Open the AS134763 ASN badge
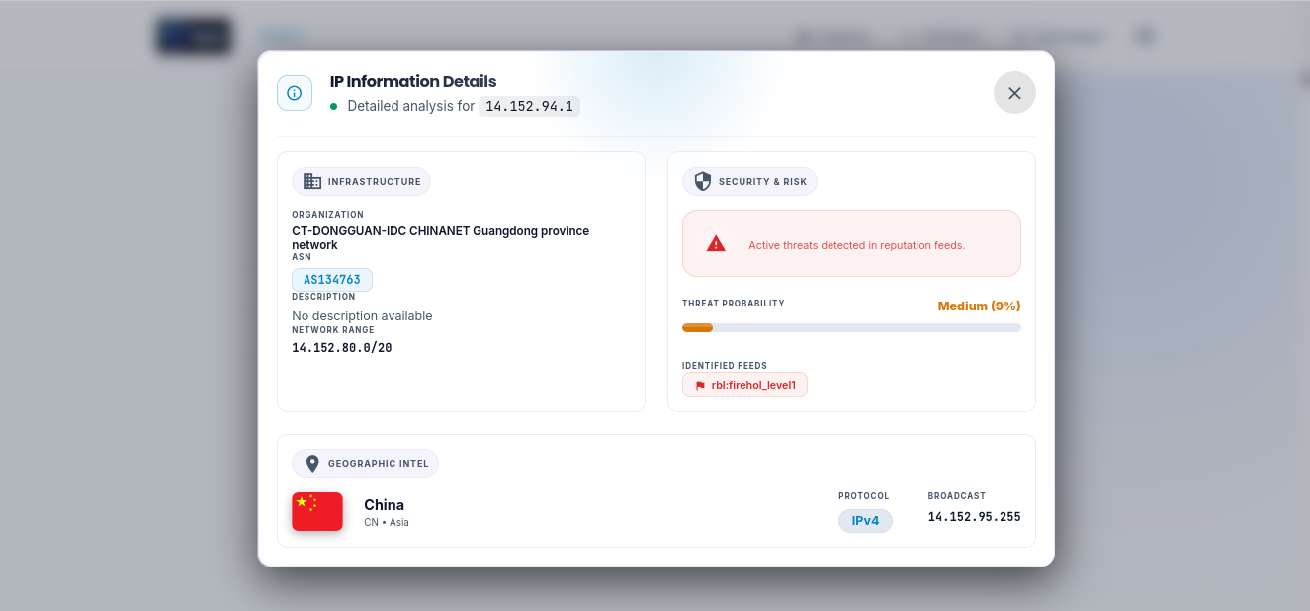The height and width of the screenshot is (611, 1310). [332, 280]
